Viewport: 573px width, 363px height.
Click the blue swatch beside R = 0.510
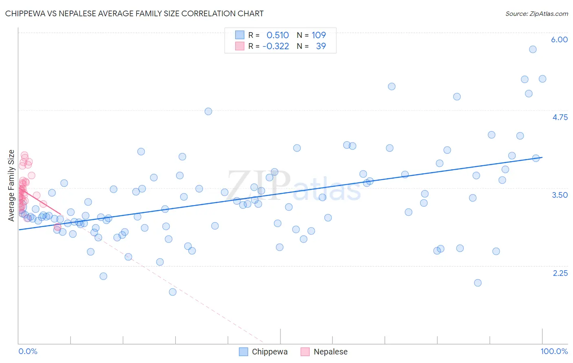[x=240, y=35]
